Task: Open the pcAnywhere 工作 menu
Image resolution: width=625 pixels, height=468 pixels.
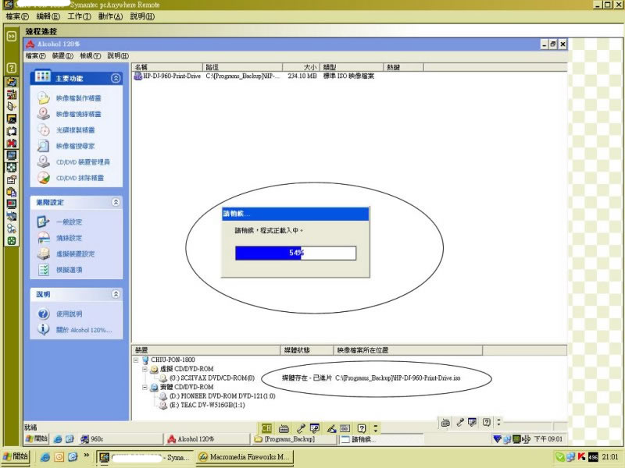Action: [80, 16]
